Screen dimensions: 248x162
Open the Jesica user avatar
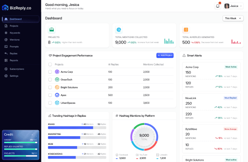click(x=227, y=6)
